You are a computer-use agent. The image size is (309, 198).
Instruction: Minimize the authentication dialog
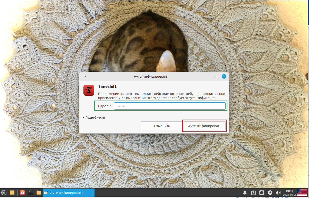pos(216,76)
